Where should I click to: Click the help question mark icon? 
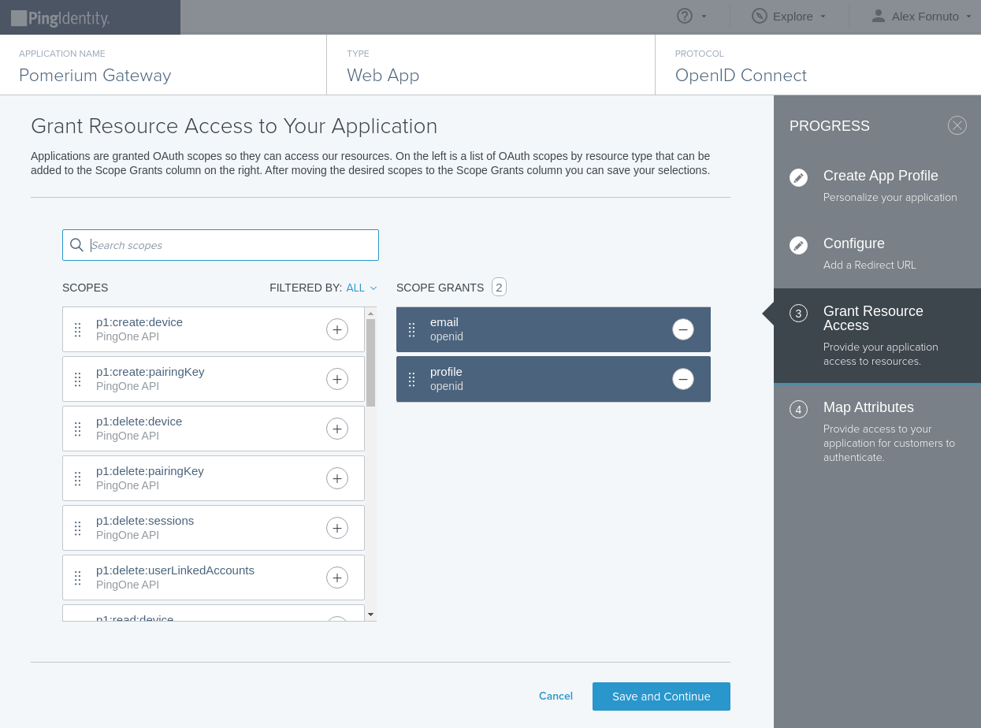click(685, 16)
